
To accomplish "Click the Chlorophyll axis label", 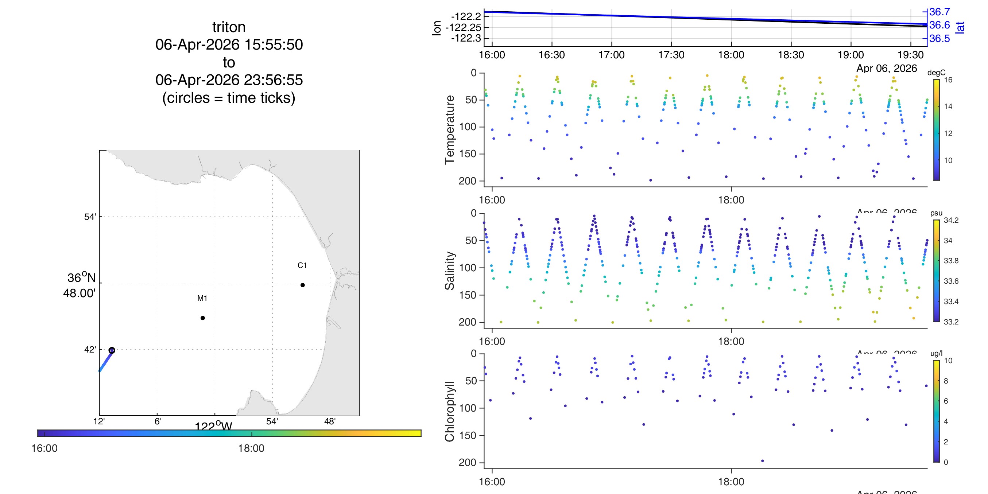I will point(450,412).
